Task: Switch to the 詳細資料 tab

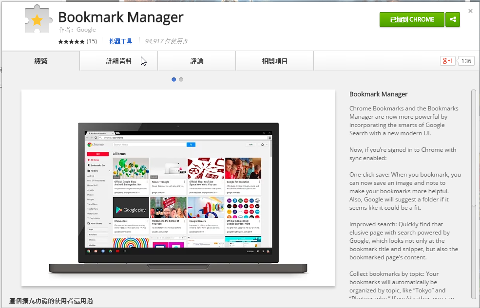Action: click(119, 61)
